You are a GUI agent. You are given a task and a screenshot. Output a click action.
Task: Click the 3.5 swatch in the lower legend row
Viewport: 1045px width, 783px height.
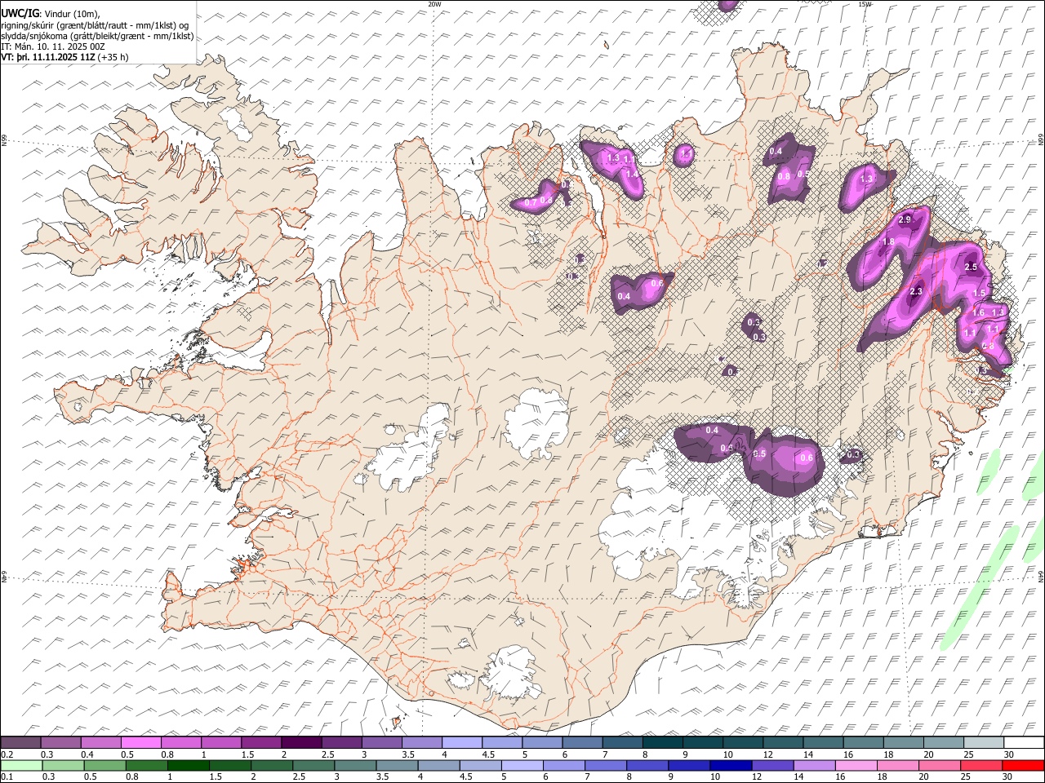coord(397,765)
